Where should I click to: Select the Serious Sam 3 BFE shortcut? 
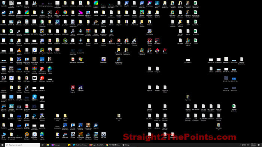[x=58, y=14]
